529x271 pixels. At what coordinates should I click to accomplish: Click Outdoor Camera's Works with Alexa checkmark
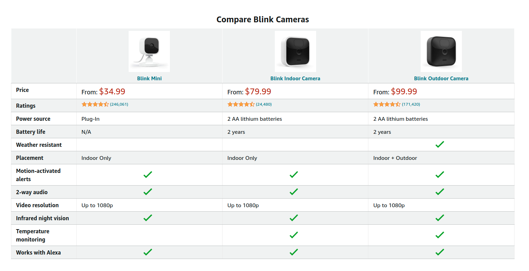440,252
